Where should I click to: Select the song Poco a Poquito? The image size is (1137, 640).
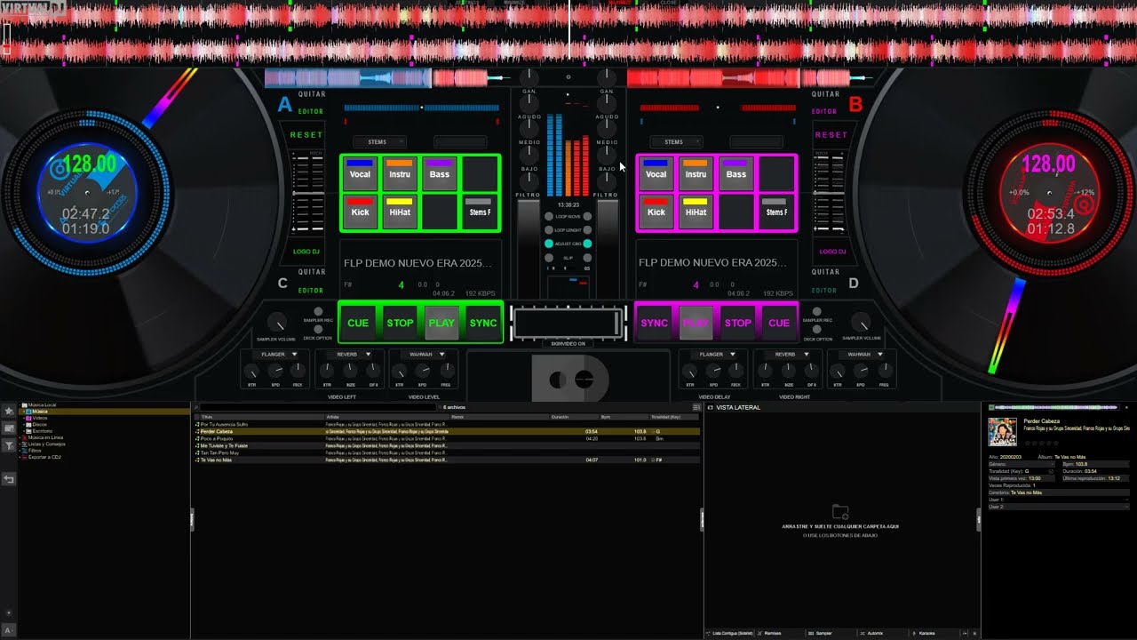coord(447,438)
